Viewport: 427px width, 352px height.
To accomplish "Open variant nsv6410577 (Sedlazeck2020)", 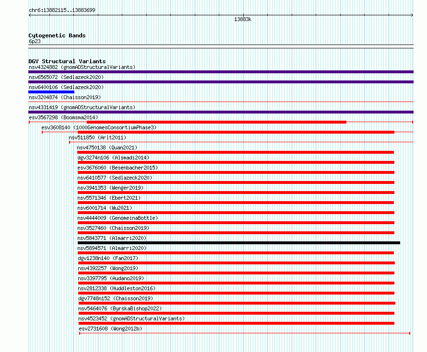I will [115, 178].
